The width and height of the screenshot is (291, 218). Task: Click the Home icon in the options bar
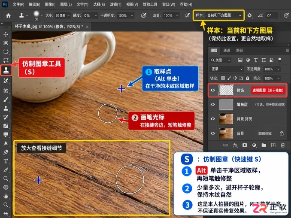(x=8, y=15)
